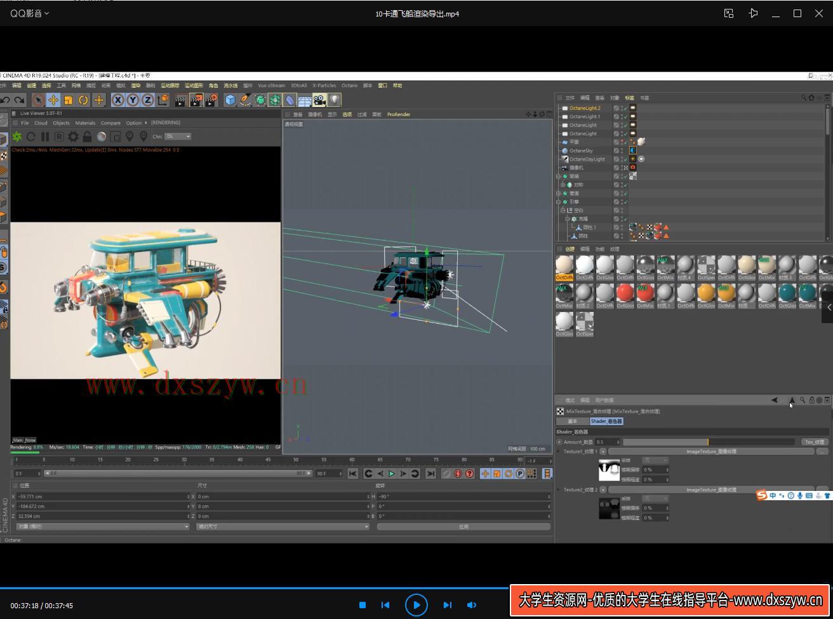833x619 pixels.
Task: Click clay mode sphere in Live Viewer
Action: point(101,136)
